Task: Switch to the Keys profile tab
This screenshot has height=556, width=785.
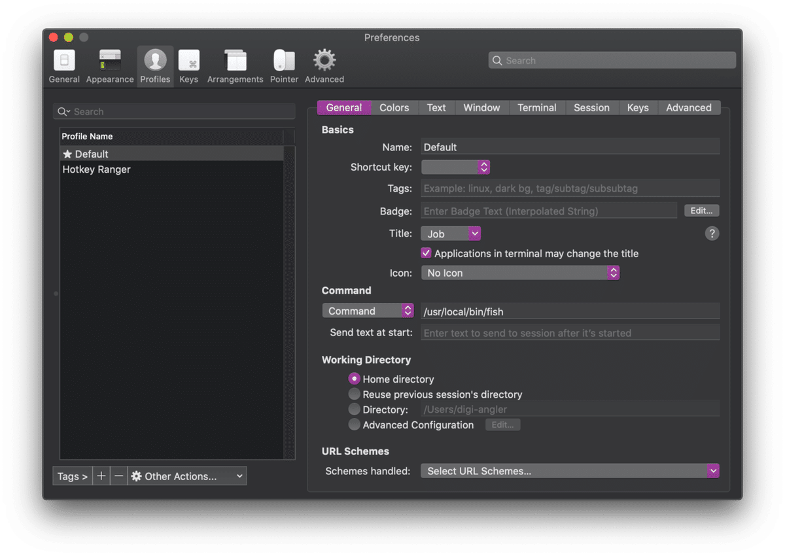Action: tap(638, 108)
